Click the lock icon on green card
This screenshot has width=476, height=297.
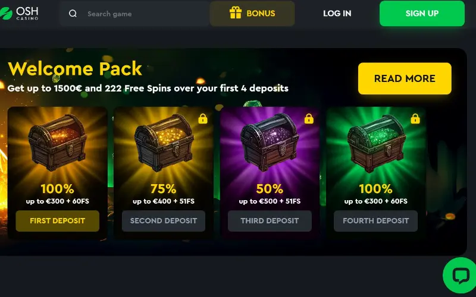[x=415, y=118]
